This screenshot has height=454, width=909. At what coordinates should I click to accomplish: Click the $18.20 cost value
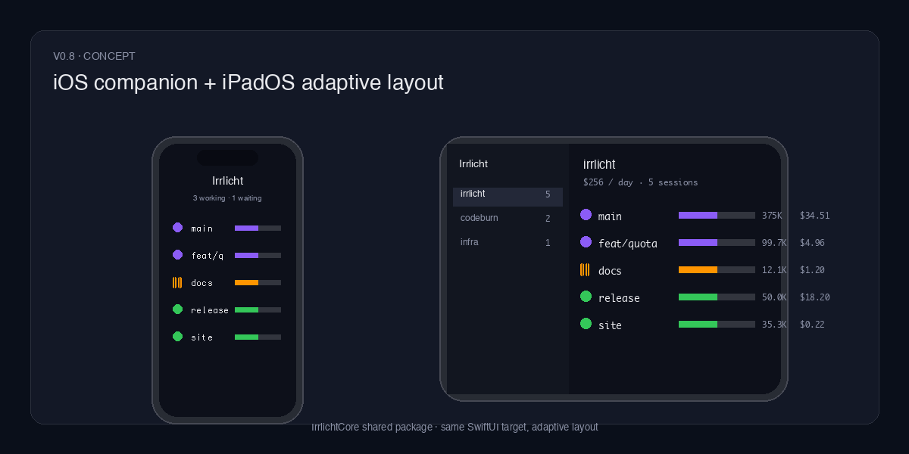click(x=814, y=297)
